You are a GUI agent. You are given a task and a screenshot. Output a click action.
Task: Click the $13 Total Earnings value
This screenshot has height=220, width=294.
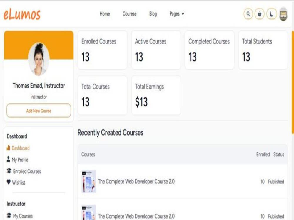(141, 102)
